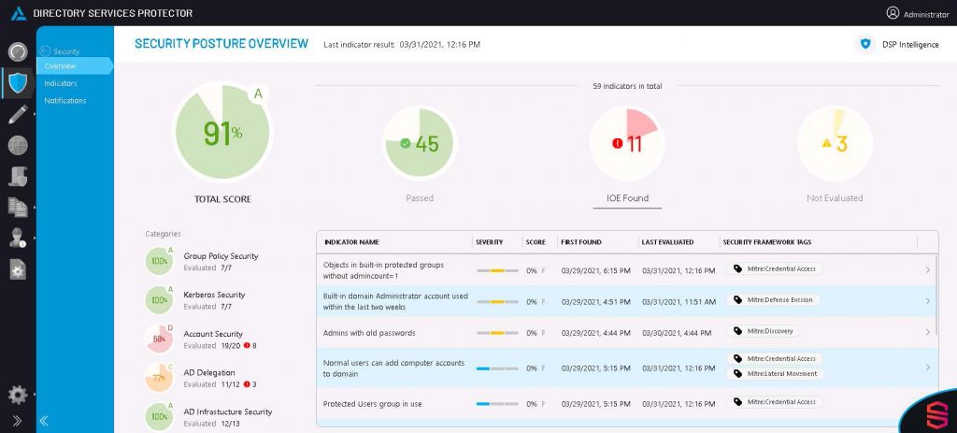
Task: Open the dashboard gauge icon in sidebar
Action: pyautogui.click(x=18, y=51)
